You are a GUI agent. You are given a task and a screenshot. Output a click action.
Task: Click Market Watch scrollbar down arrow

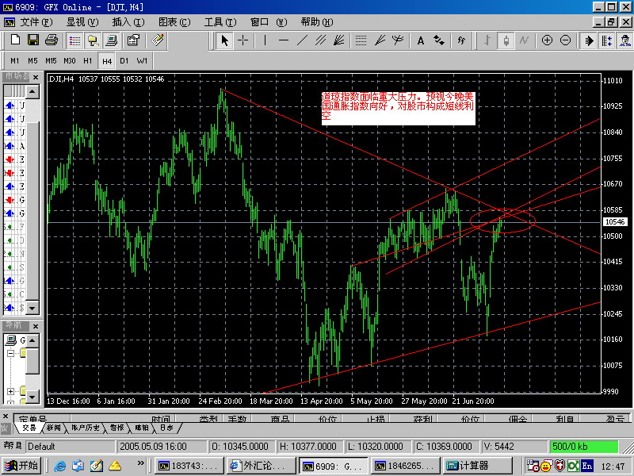coord(32,308)
